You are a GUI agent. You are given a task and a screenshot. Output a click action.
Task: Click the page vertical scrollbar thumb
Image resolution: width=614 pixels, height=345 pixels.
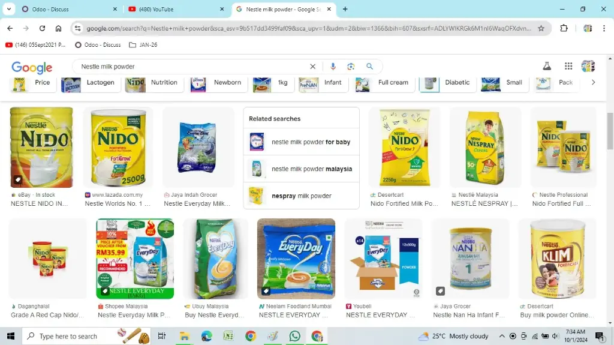point(610,130)
